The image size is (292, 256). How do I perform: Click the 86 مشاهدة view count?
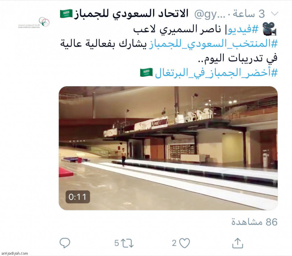(x=254, y=222)
